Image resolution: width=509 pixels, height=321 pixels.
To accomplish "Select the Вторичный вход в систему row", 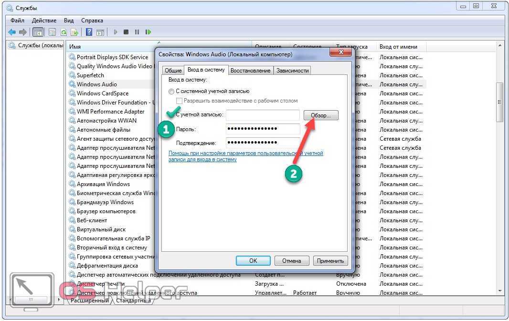I will 110,248.
